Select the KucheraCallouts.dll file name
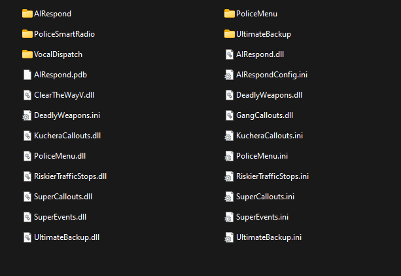 tap(67, 136)
